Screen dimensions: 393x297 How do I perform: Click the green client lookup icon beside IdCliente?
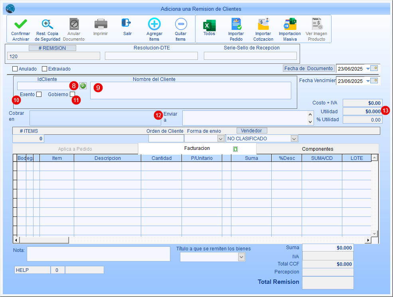83,85
